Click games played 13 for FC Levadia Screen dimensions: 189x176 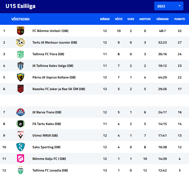(x=105, y=170)
